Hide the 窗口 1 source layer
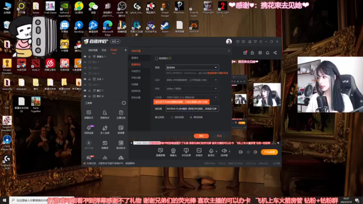363x204 pixels. click(x=85, y=90)
